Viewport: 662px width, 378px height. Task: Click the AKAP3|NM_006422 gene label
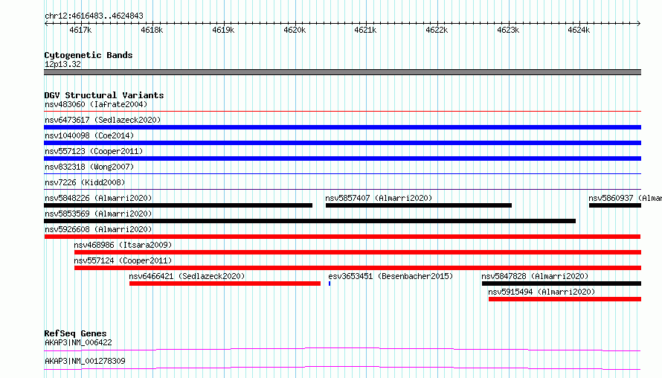click(x=78, y=342)
